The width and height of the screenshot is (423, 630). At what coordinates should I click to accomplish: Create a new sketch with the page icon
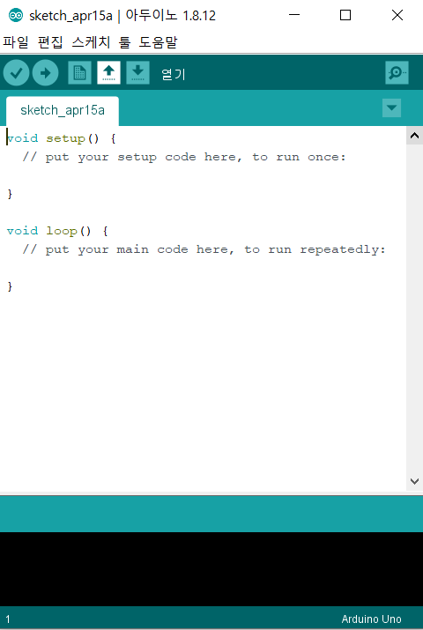pyautogui.click(x=79, y=73)
